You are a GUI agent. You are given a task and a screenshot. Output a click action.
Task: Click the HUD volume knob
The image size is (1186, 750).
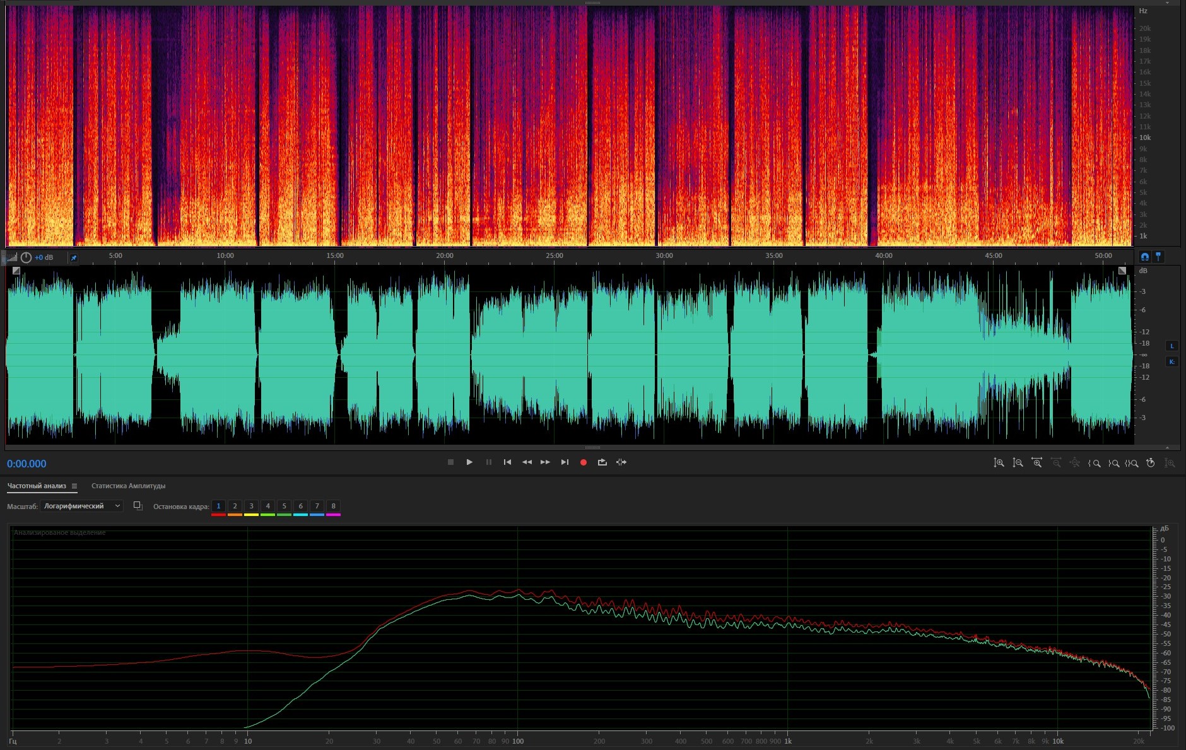pos(26,257)
